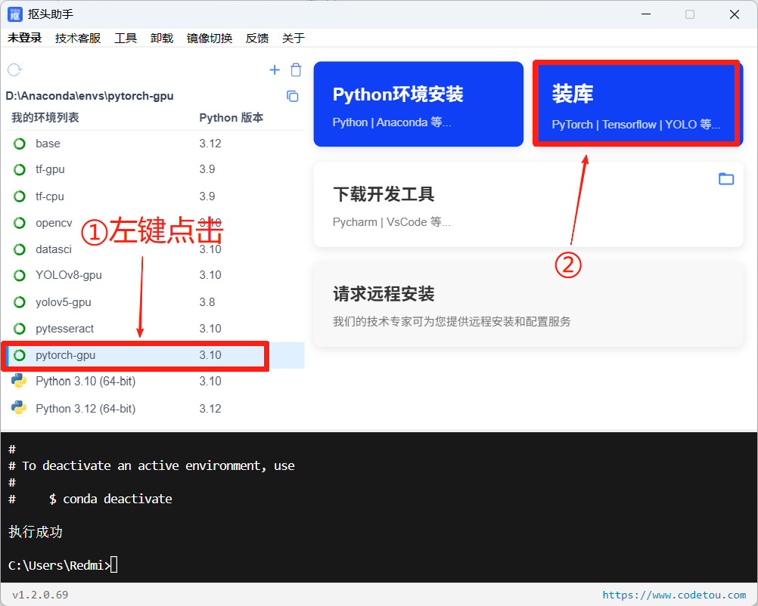Click version 3.9 in the tf-cpu row

coord(207,196)
